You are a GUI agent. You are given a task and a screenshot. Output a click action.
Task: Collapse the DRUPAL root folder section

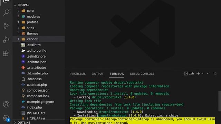point(15,5)
